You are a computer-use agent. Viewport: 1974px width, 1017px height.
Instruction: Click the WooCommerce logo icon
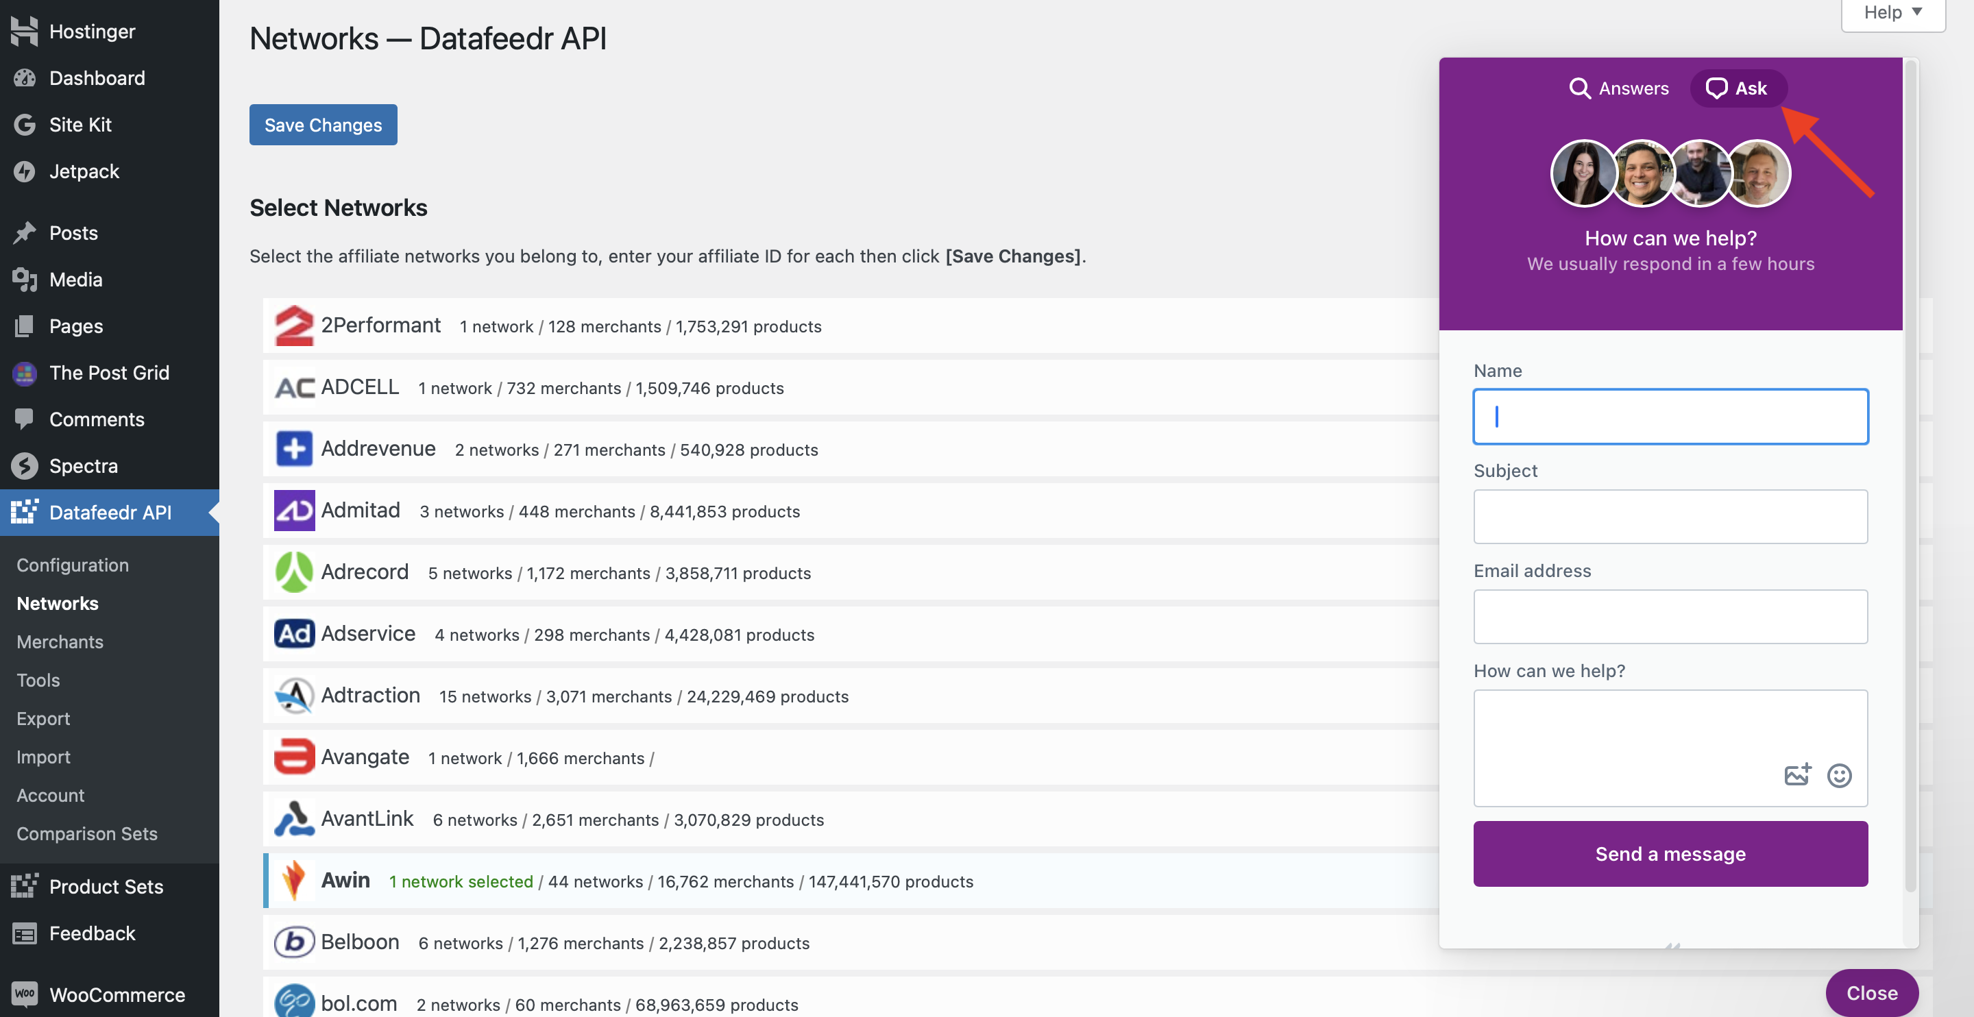(x=25, y=994)
